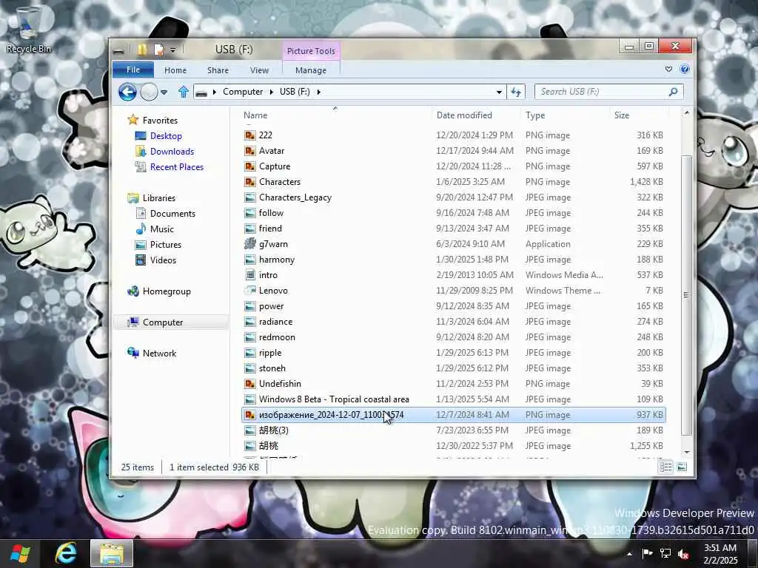Go to Desktop in Favorites
This screenshot has height=568, width=758.
[x=166, y=136]
